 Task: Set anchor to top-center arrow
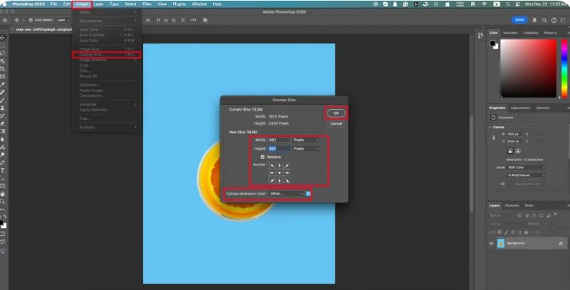click(279, 166)
